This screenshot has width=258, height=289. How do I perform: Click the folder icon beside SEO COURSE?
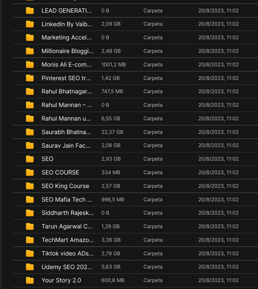pyautogui.click(x=30, y=172)
